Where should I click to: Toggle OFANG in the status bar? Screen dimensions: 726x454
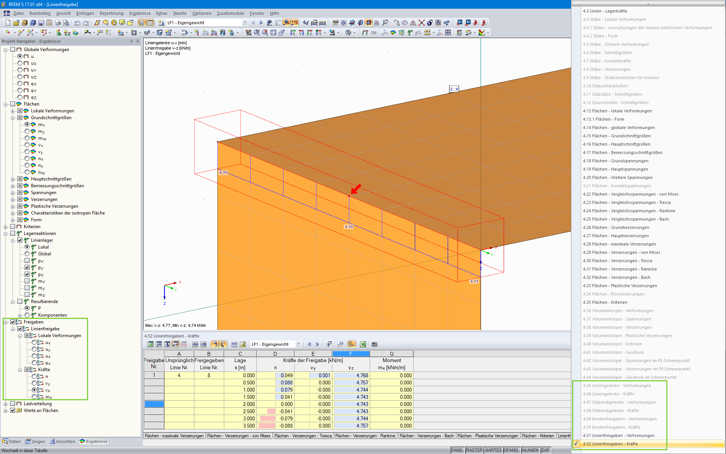coord(511,450)
